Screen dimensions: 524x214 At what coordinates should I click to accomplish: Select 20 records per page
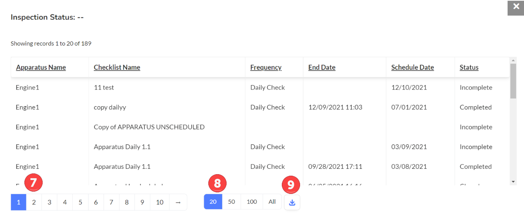point(213,202)
